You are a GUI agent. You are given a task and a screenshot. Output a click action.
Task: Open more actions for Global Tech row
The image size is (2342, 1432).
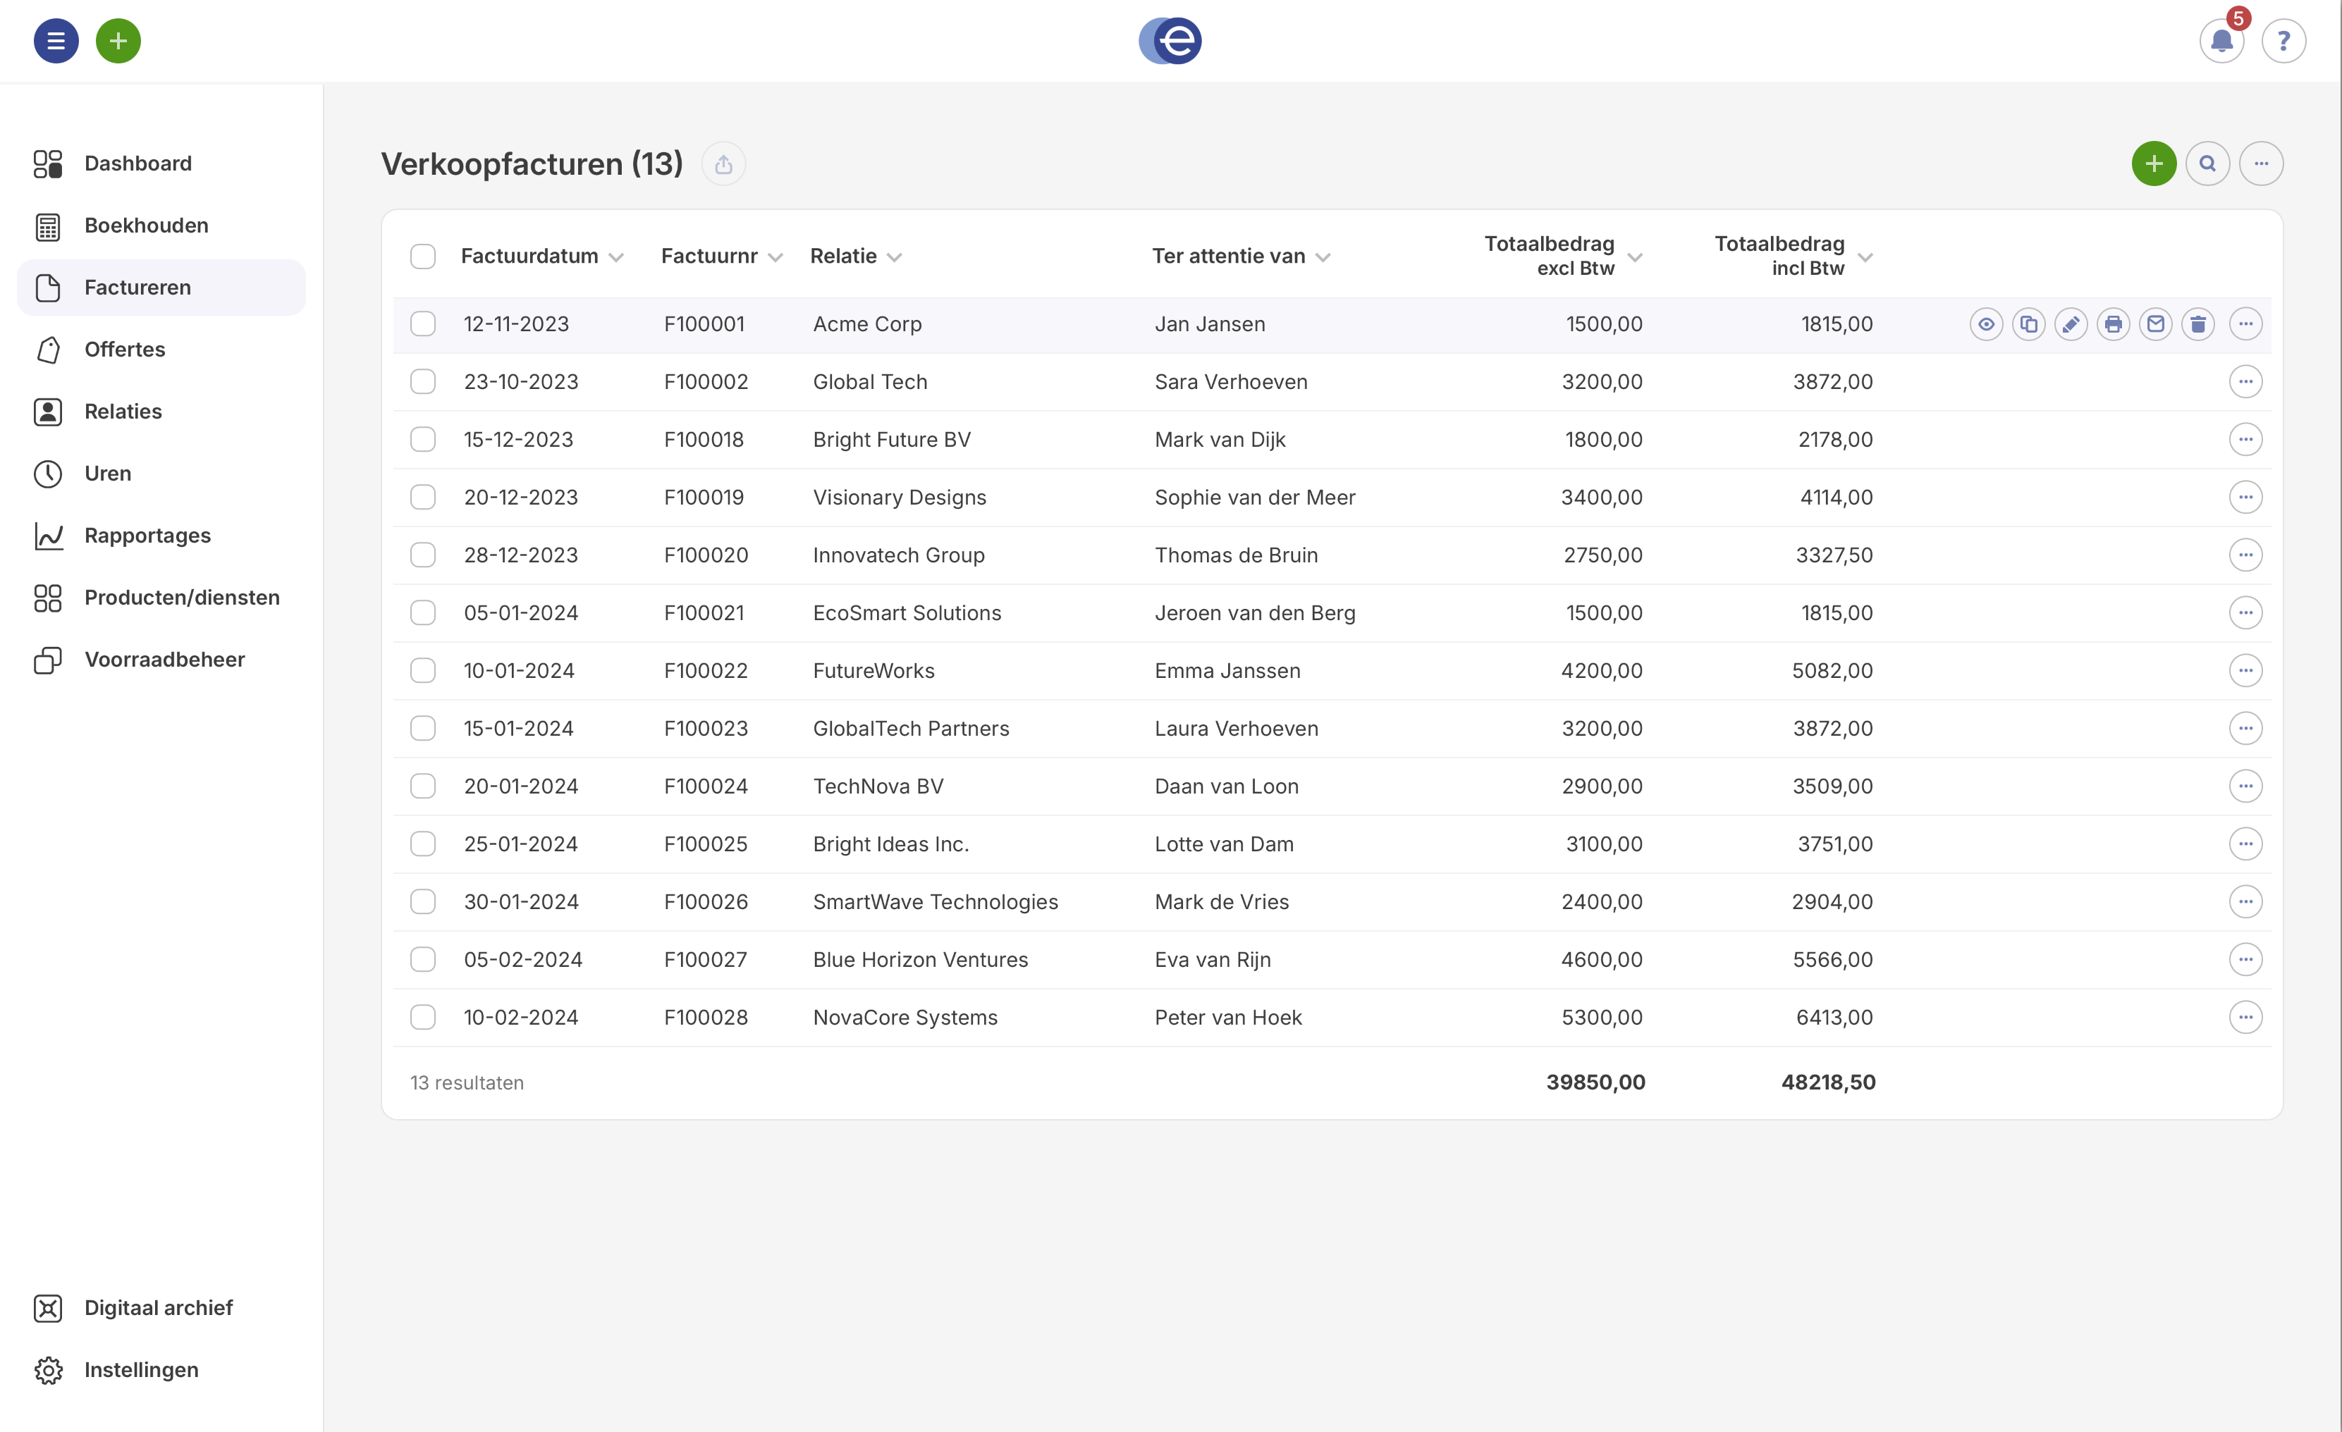2245,382
